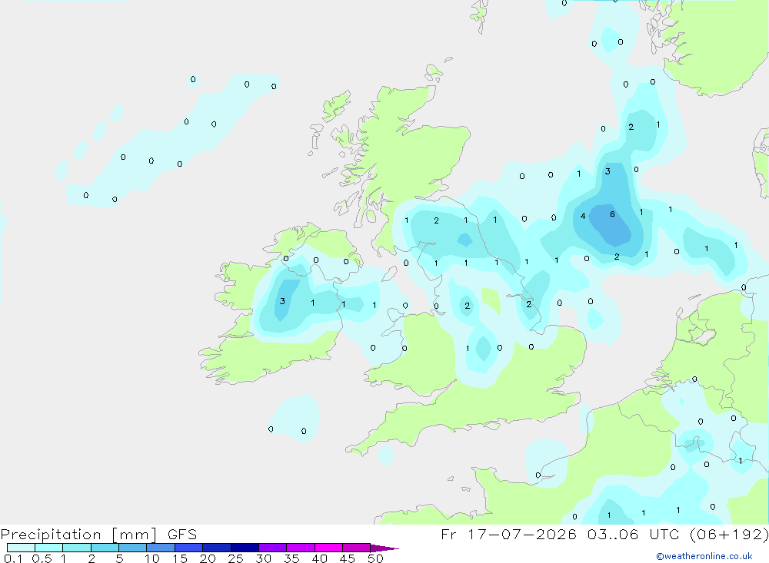Click the 45–50 mm legend color swatch
This screenshot has height=563, width=769.
357,548
